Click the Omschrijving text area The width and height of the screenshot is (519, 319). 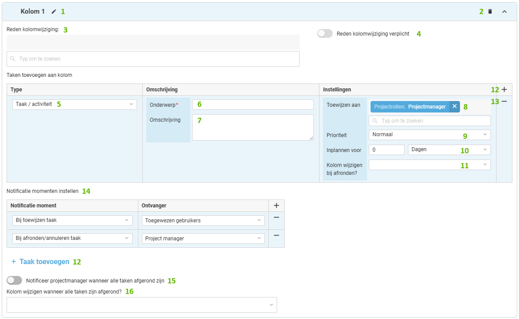pyautogui.click(x=252, y=127)
